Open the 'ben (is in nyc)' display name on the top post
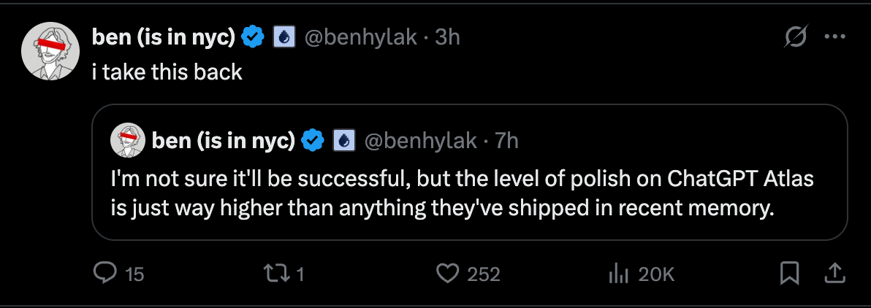The height and width of the screenshot is (308, 871). (163, 37)
